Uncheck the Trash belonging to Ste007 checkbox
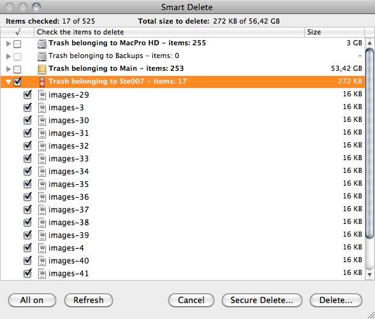The width and height of the screenshot is (375, 319). (17, 82)
